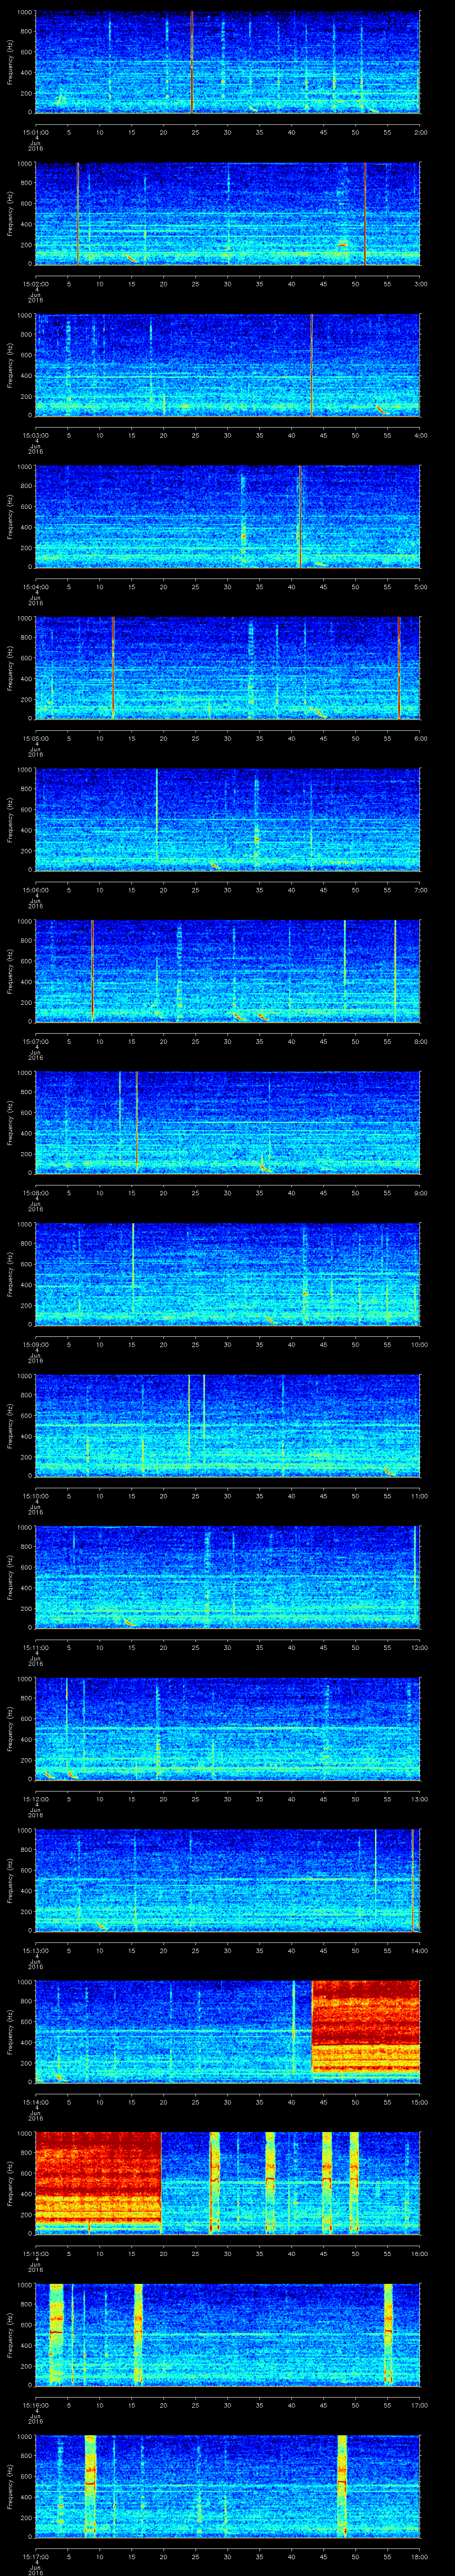Screen dimensions: 455x2576
Task: Click the spectrogram panel starting at 15:04:00
Action: point(228,517)
